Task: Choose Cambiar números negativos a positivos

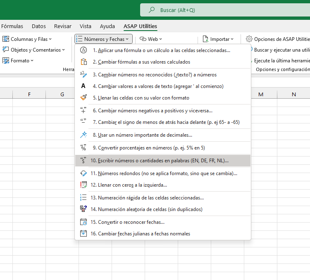Action: coord(163,110)
